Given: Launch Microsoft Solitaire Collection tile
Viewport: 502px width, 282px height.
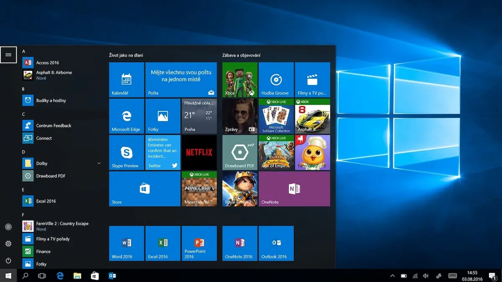Looking at the screenshot, I should (276, 116).
